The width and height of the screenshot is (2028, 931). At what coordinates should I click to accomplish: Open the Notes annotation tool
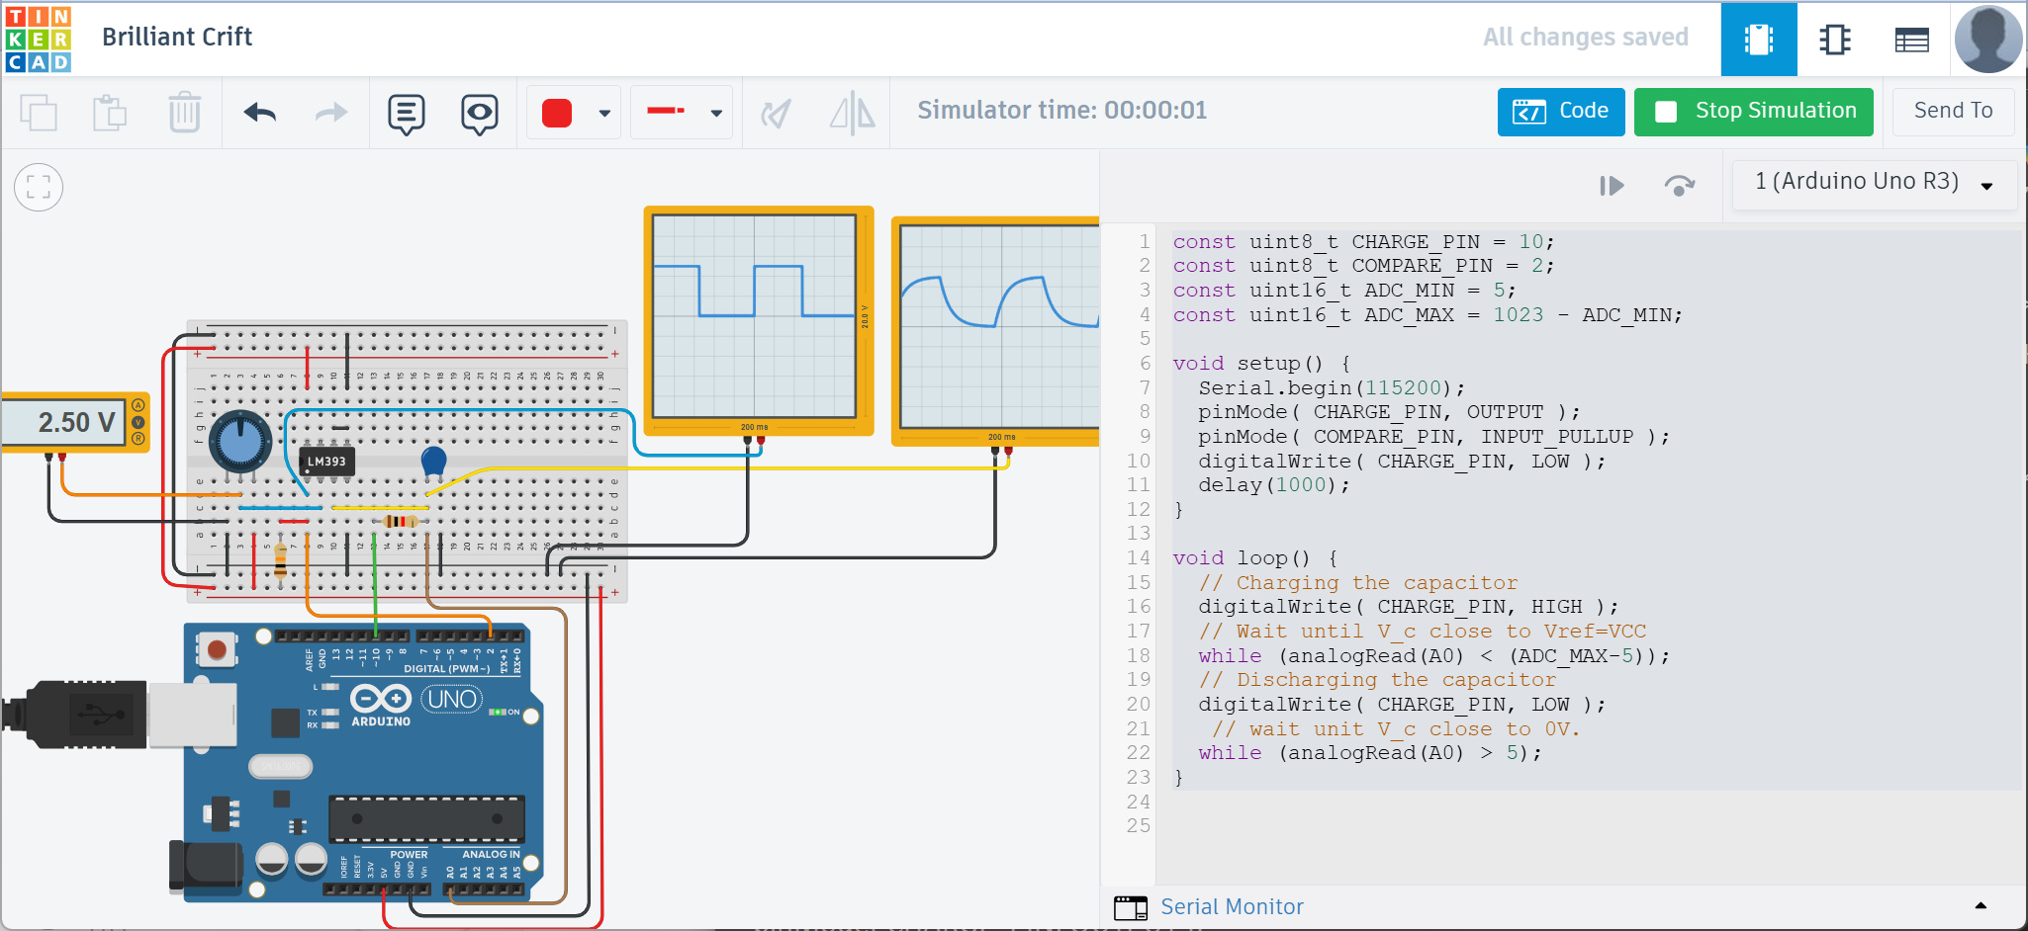[x=407, y=112]
